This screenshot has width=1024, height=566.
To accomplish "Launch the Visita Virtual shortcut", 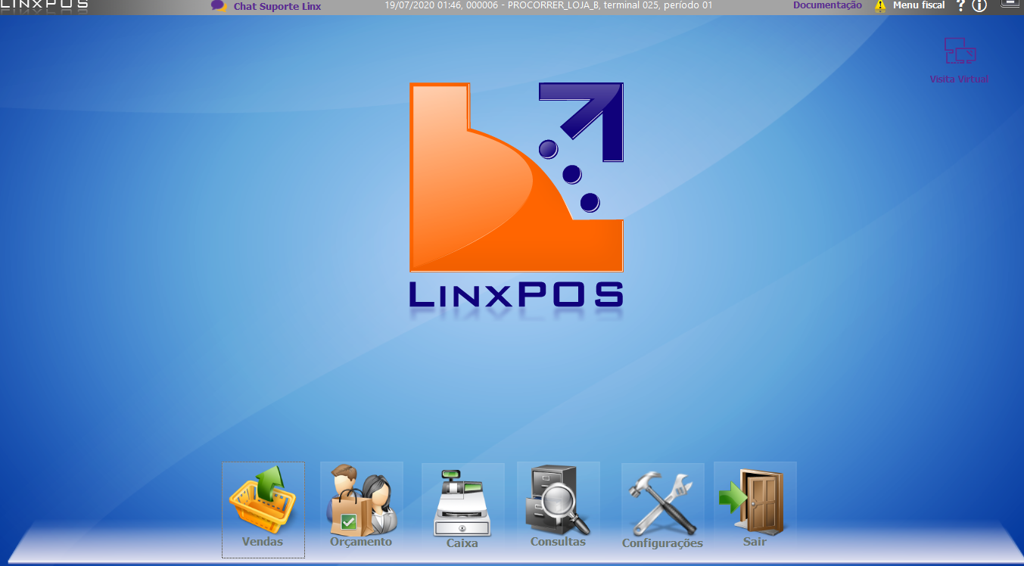I will coord(959,61).
